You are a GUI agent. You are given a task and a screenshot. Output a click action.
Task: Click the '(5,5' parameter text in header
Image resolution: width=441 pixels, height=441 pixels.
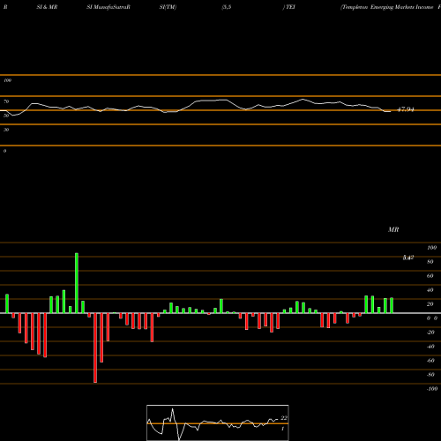[x=227, y=7]
